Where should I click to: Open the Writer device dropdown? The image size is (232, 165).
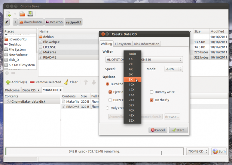[x=144, y=60]
